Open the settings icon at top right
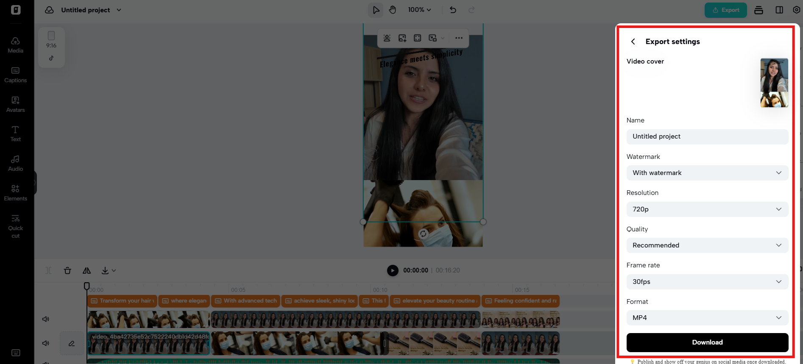 (x=796, y=10)
